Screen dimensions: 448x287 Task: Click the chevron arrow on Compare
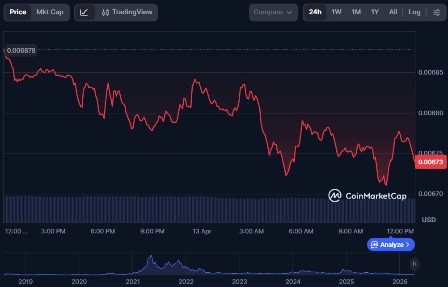click(x=289, y=12)
